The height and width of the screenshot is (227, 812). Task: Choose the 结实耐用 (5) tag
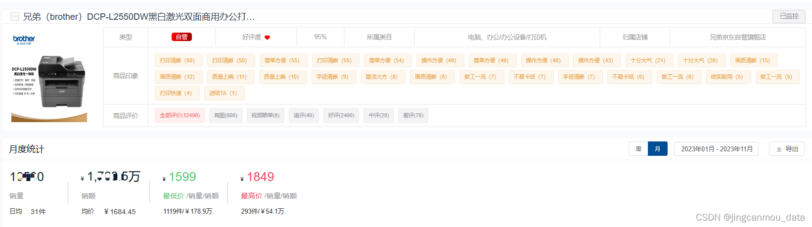point(728,77)
